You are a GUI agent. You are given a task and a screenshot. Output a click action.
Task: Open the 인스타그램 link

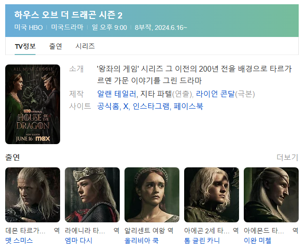pyautogui.click(x=151, y=106)
